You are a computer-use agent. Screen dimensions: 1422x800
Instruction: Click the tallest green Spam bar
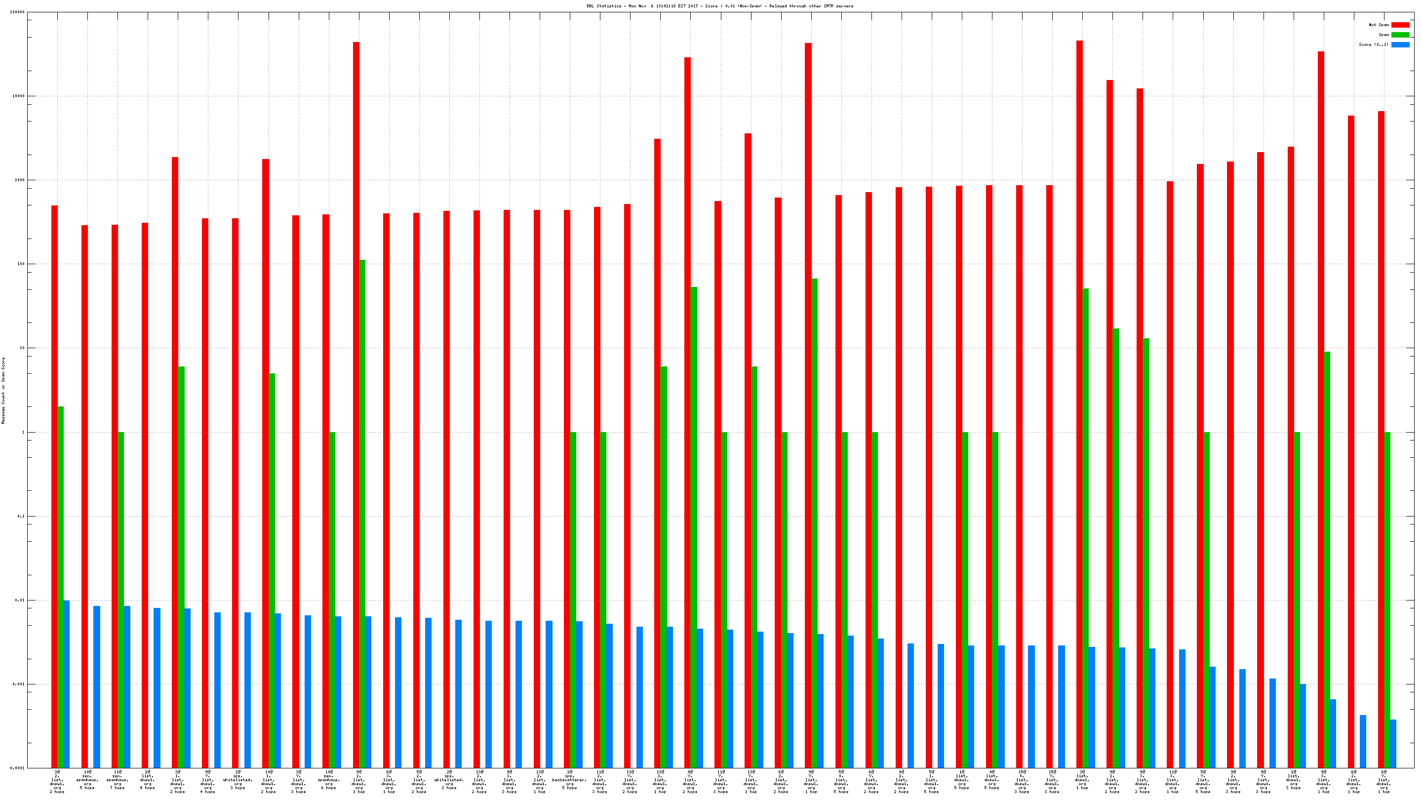coord(362,514)
